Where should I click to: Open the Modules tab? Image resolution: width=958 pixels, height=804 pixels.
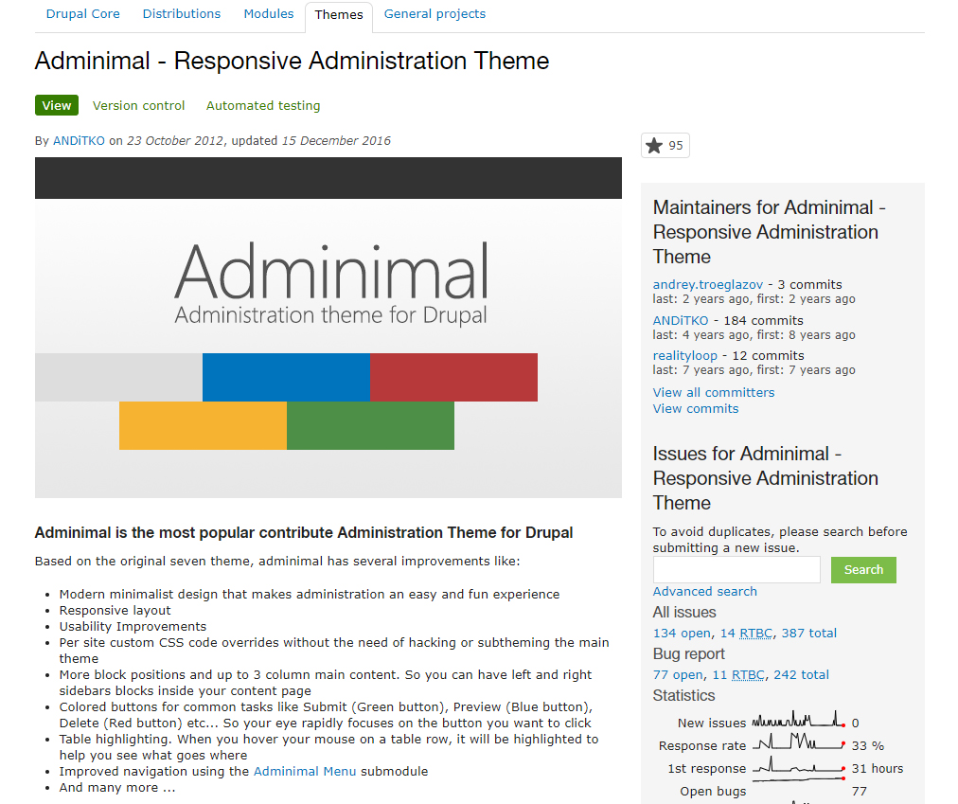(268, 14)
